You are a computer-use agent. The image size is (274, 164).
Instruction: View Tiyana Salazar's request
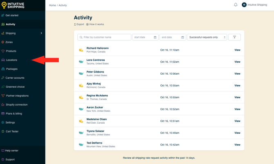coord(237,133)
